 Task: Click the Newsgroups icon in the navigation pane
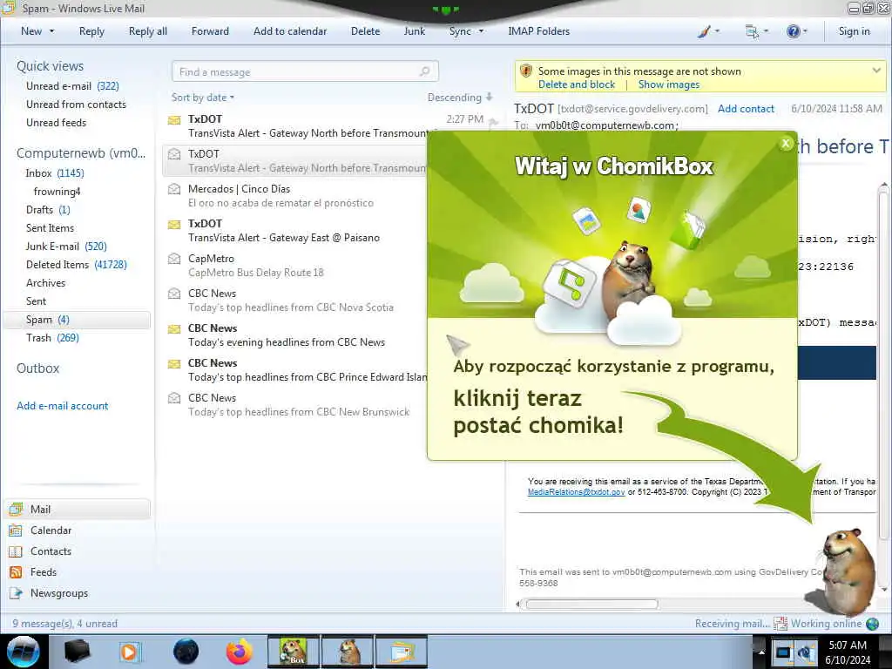point(16,593)
